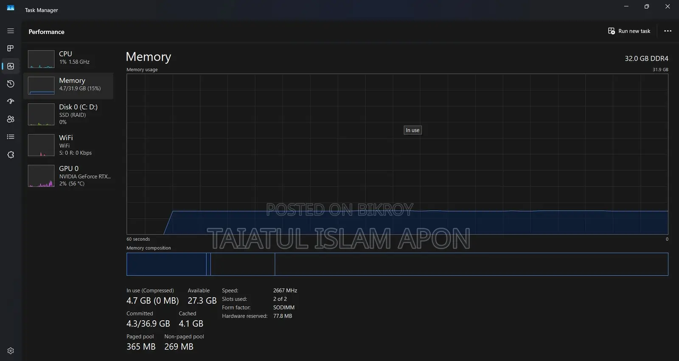
Task: Click Run new task button
Action: coord(629,31)
